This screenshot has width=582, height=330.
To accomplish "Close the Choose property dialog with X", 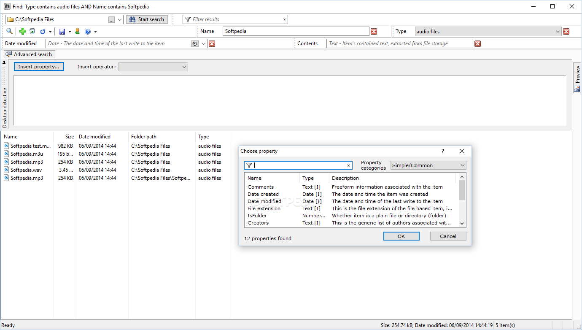I will tap(462, 151).
